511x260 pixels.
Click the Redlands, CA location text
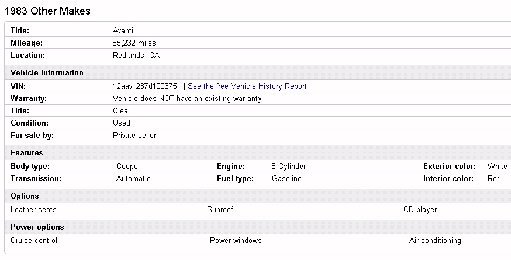136,56
